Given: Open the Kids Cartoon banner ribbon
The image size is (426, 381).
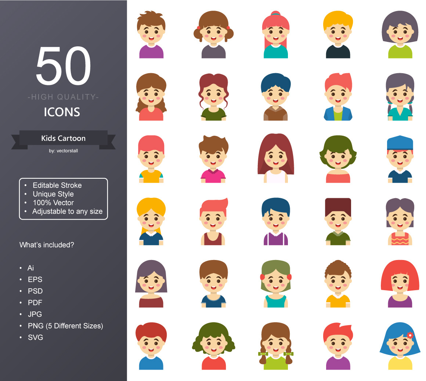Looking at the screenshot, I should [63, 138].
